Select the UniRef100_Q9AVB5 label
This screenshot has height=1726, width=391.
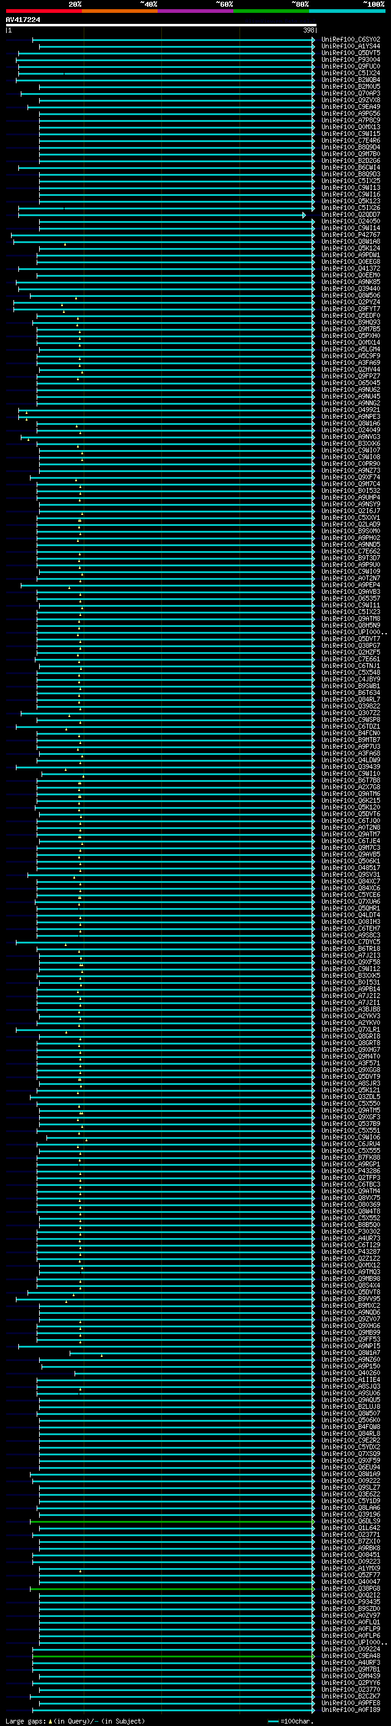[350, 854]
